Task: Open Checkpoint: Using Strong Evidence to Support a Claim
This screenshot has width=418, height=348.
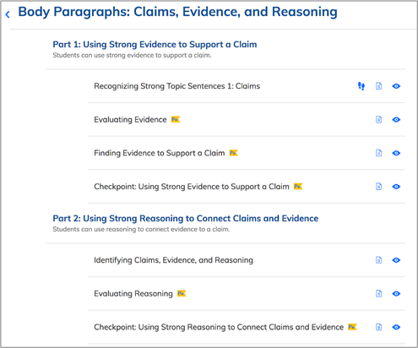Action: click(192, 187)
